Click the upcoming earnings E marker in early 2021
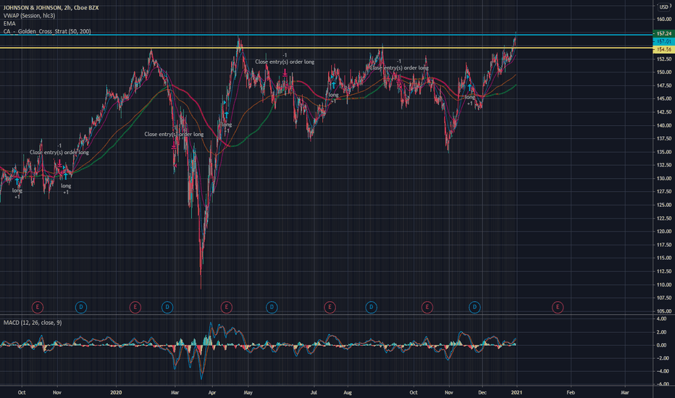Screen dimensions: 675x398 558,308
